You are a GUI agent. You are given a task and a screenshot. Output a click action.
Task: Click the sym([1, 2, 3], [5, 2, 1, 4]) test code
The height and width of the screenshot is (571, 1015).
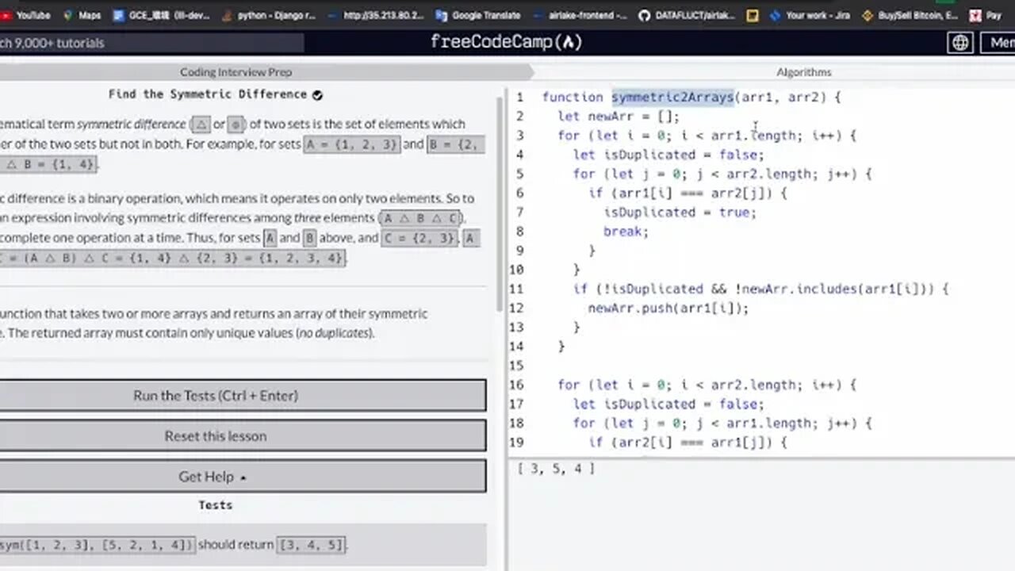click(97, 545)
